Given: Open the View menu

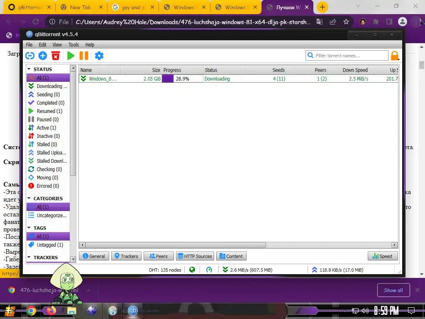Looking at the screenshot, I should click(57, 45).
